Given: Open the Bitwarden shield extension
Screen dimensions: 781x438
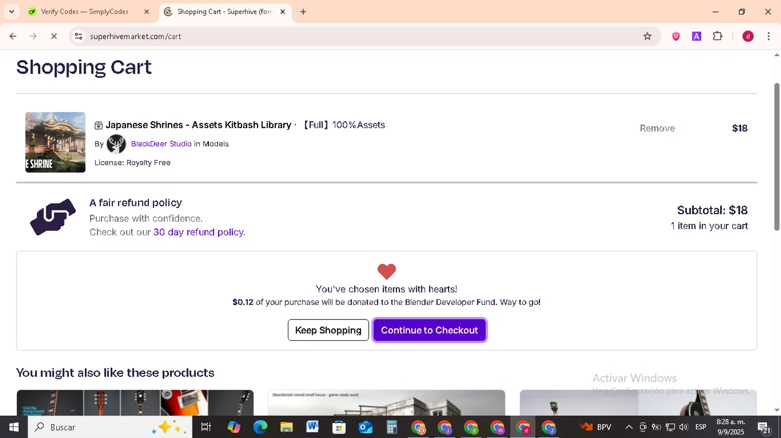Looking at the screenshot, I should point(676,36).
